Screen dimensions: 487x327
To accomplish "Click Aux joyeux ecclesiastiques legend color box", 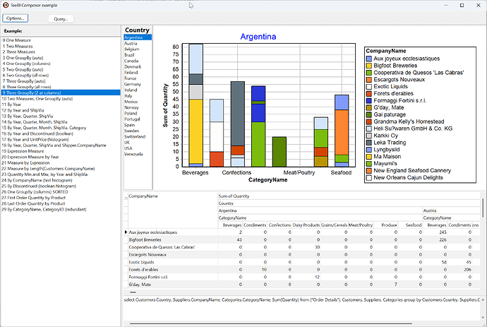I will 369,59.
